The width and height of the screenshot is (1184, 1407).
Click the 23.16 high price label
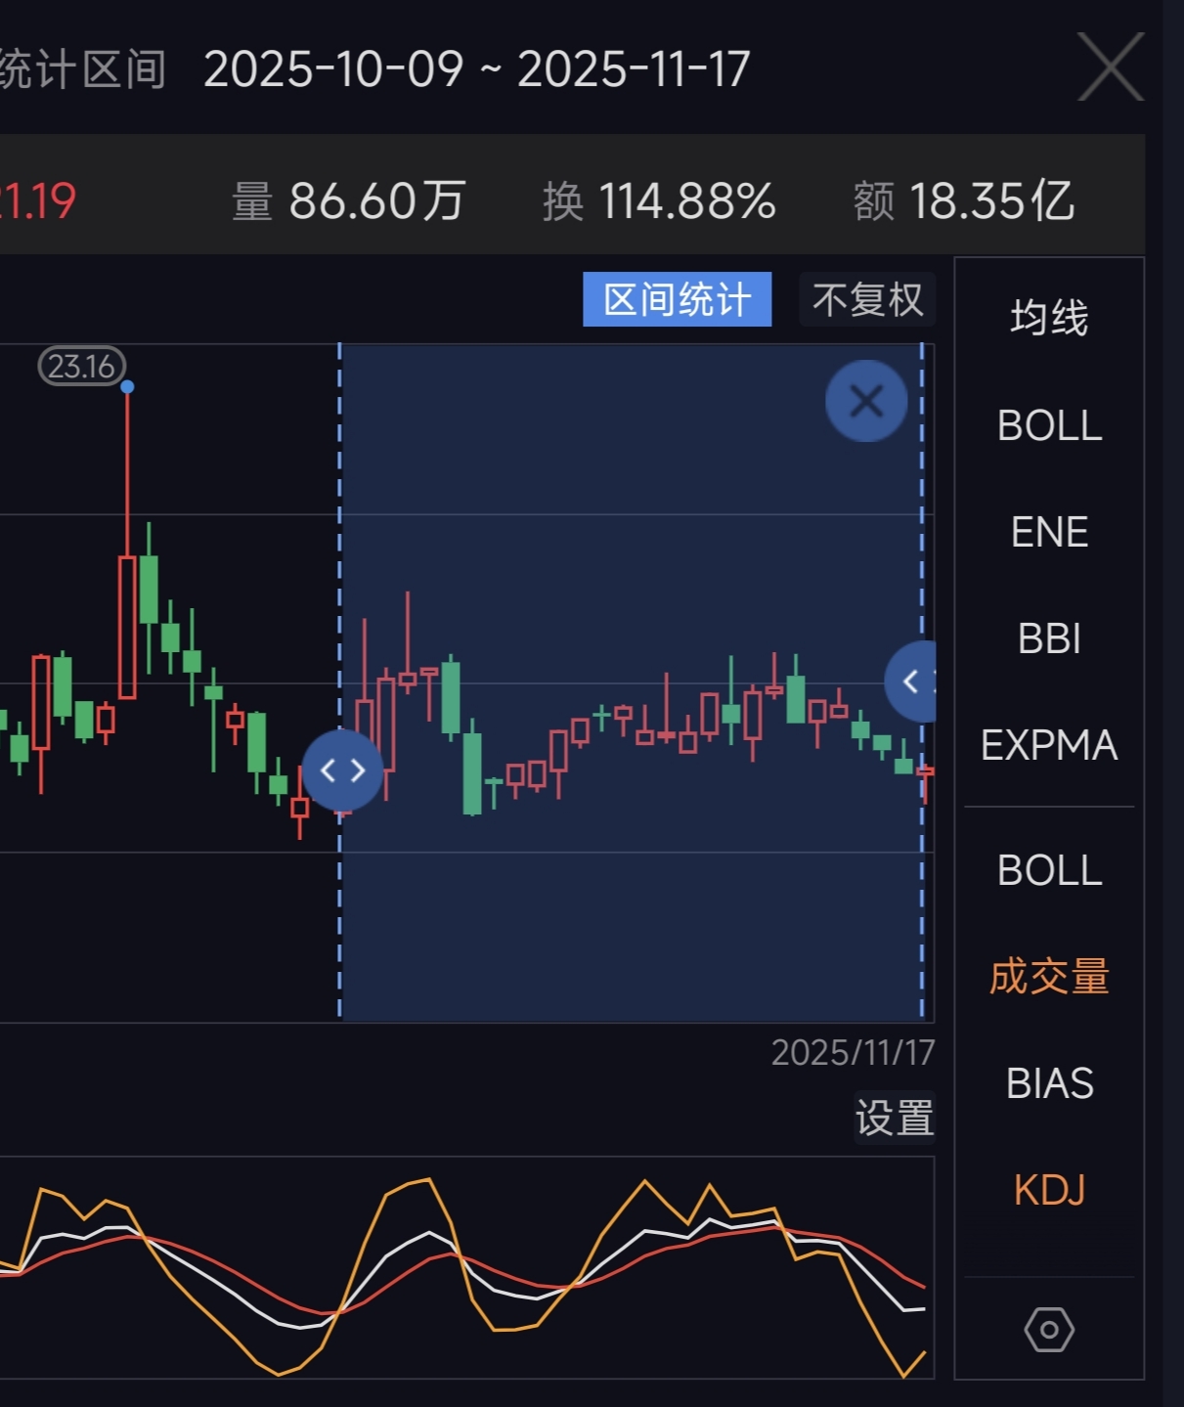coord(82,367)
